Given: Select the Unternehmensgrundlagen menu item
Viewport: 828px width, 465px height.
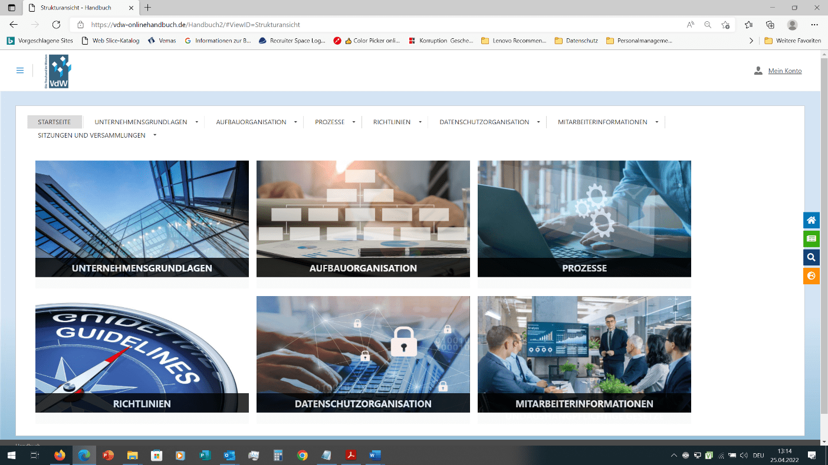Looking at the screenshot, I should click(141, 122).
